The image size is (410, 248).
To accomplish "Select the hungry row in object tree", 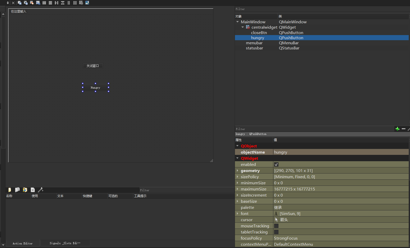I will click(x=322, y=38).
